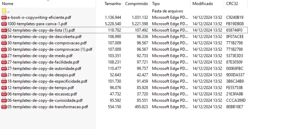Click PDF icon of 21-templates-de-copy-de-desejos.pdf
This screenshot has height=129, width=302.
4,75
